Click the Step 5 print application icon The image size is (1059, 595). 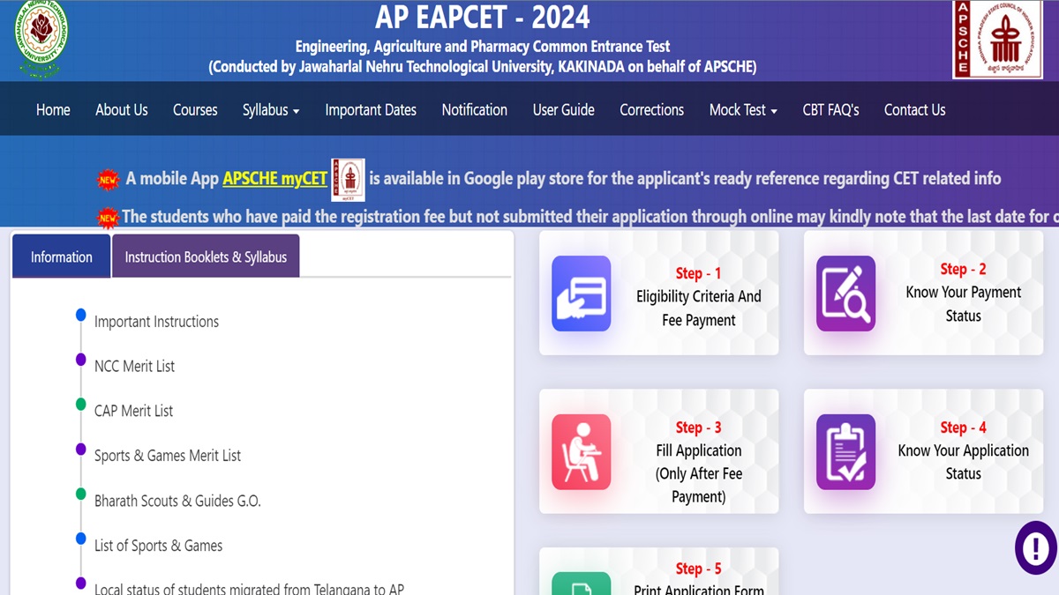pyautogui.click(x=582, y=584)
